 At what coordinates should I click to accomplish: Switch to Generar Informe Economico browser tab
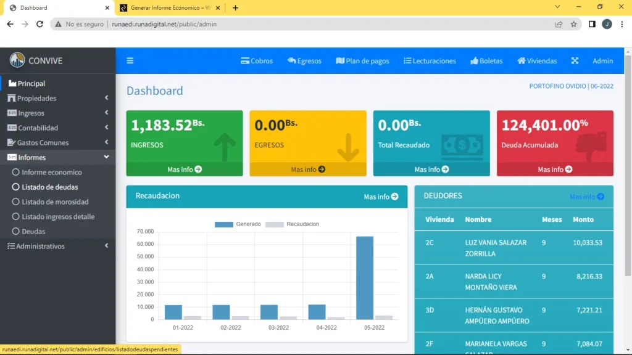point(170,8)
